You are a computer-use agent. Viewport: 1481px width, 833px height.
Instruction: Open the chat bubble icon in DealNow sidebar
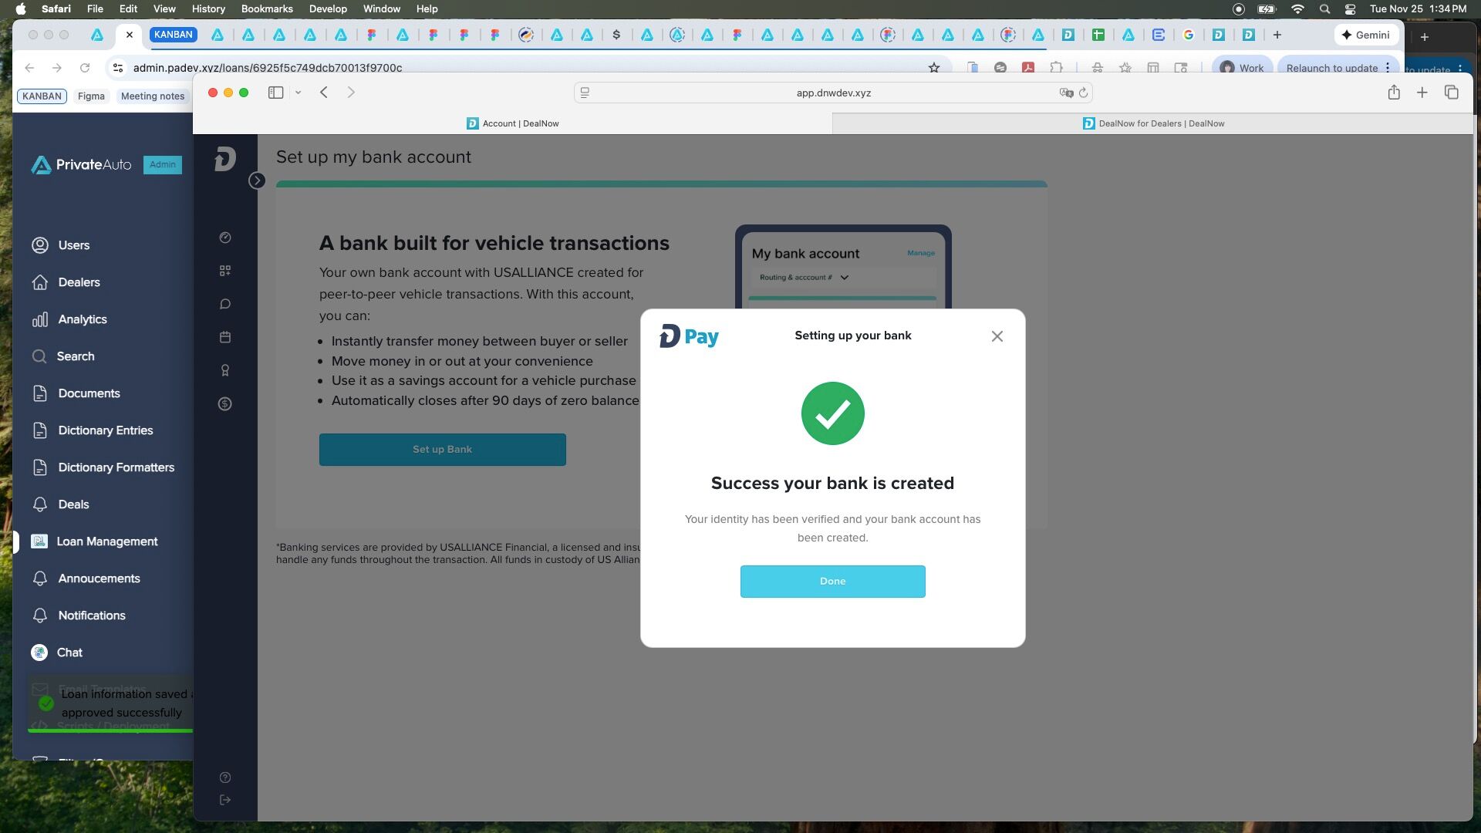[225, 304]
